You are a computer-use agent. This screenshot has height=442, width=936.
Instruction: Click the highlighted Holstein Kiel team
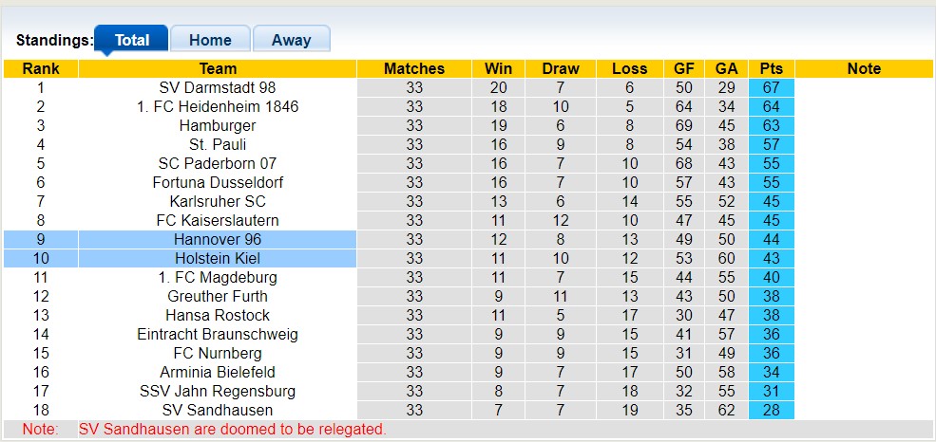218,258
